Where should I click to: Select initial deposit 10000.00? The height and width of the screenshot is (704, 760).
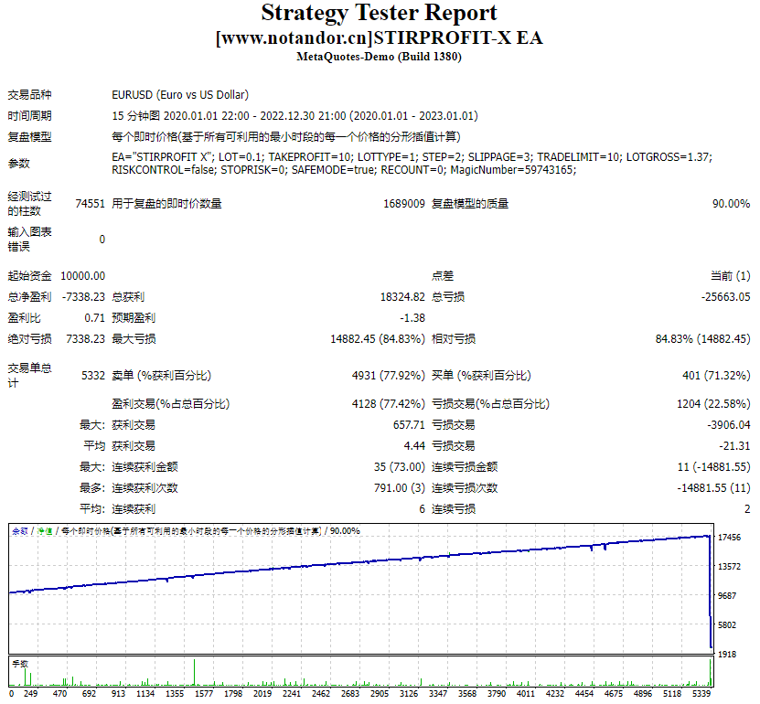83,276
